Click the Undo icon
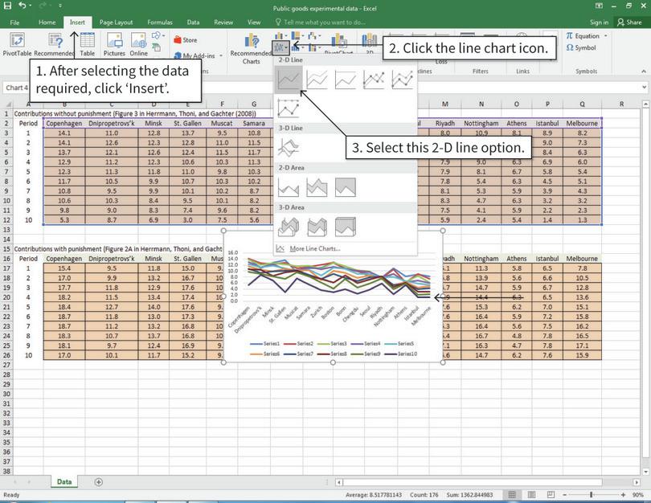The width and height of the screenshot is (651, 503). (23, 6)
